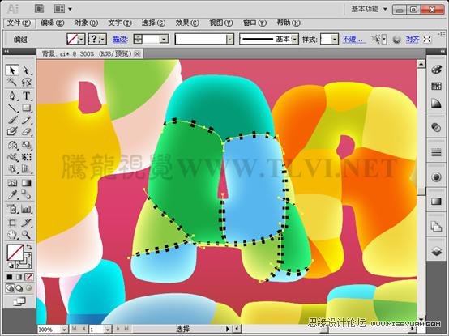This screenshot has height=336, width=449.
Task: Click the Go to Bridge icon
Action: pos(39,9)
